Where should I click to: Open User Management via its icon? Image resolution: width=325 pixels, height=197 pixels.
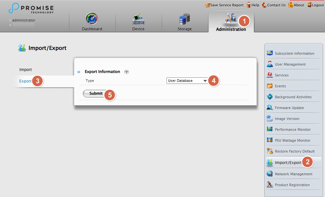pos(270,64)
